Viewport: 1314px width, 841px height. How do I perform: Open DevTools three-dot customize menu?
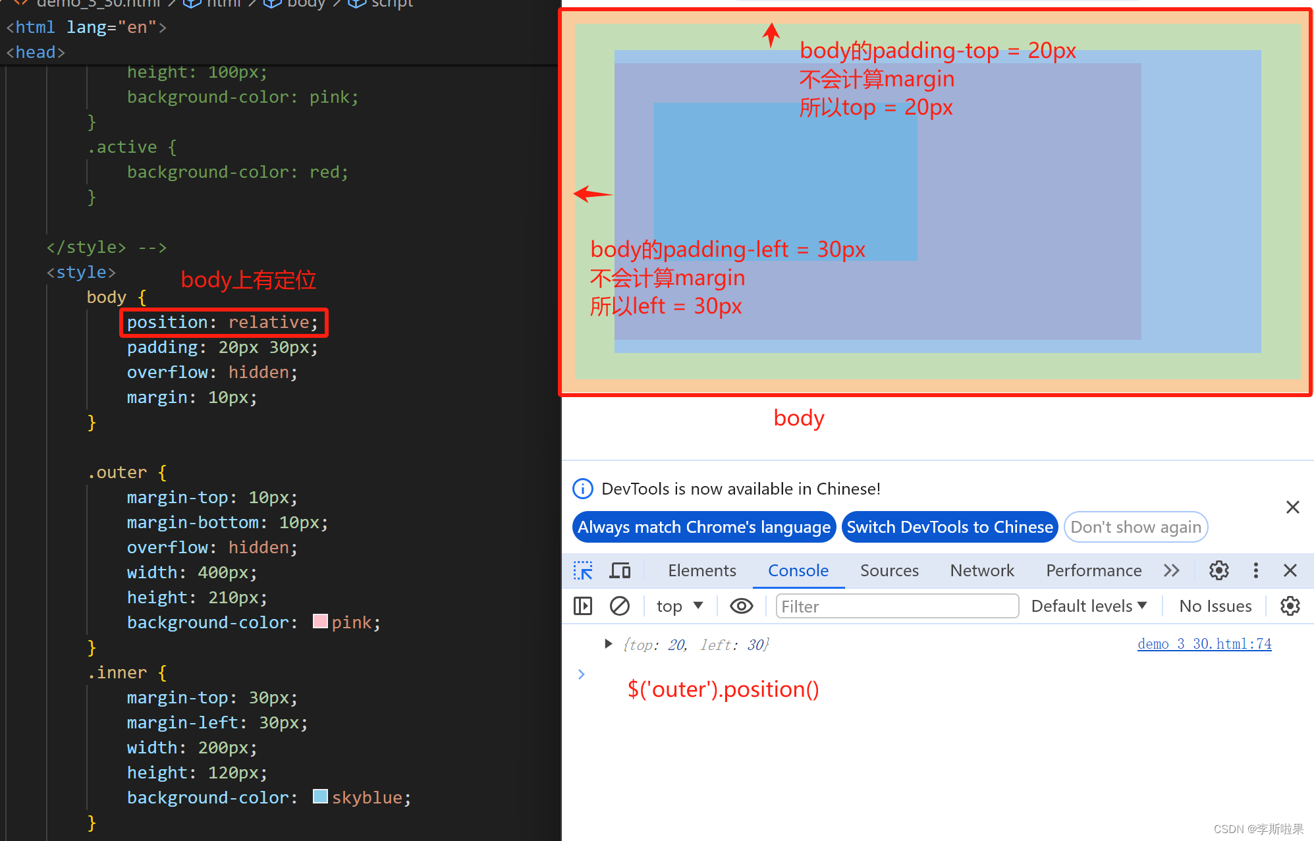pyautogui.click(x=1255, y=570)
